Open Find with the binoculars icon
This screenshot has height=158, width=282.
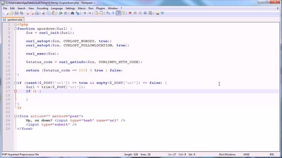click(x=72, y=13)
